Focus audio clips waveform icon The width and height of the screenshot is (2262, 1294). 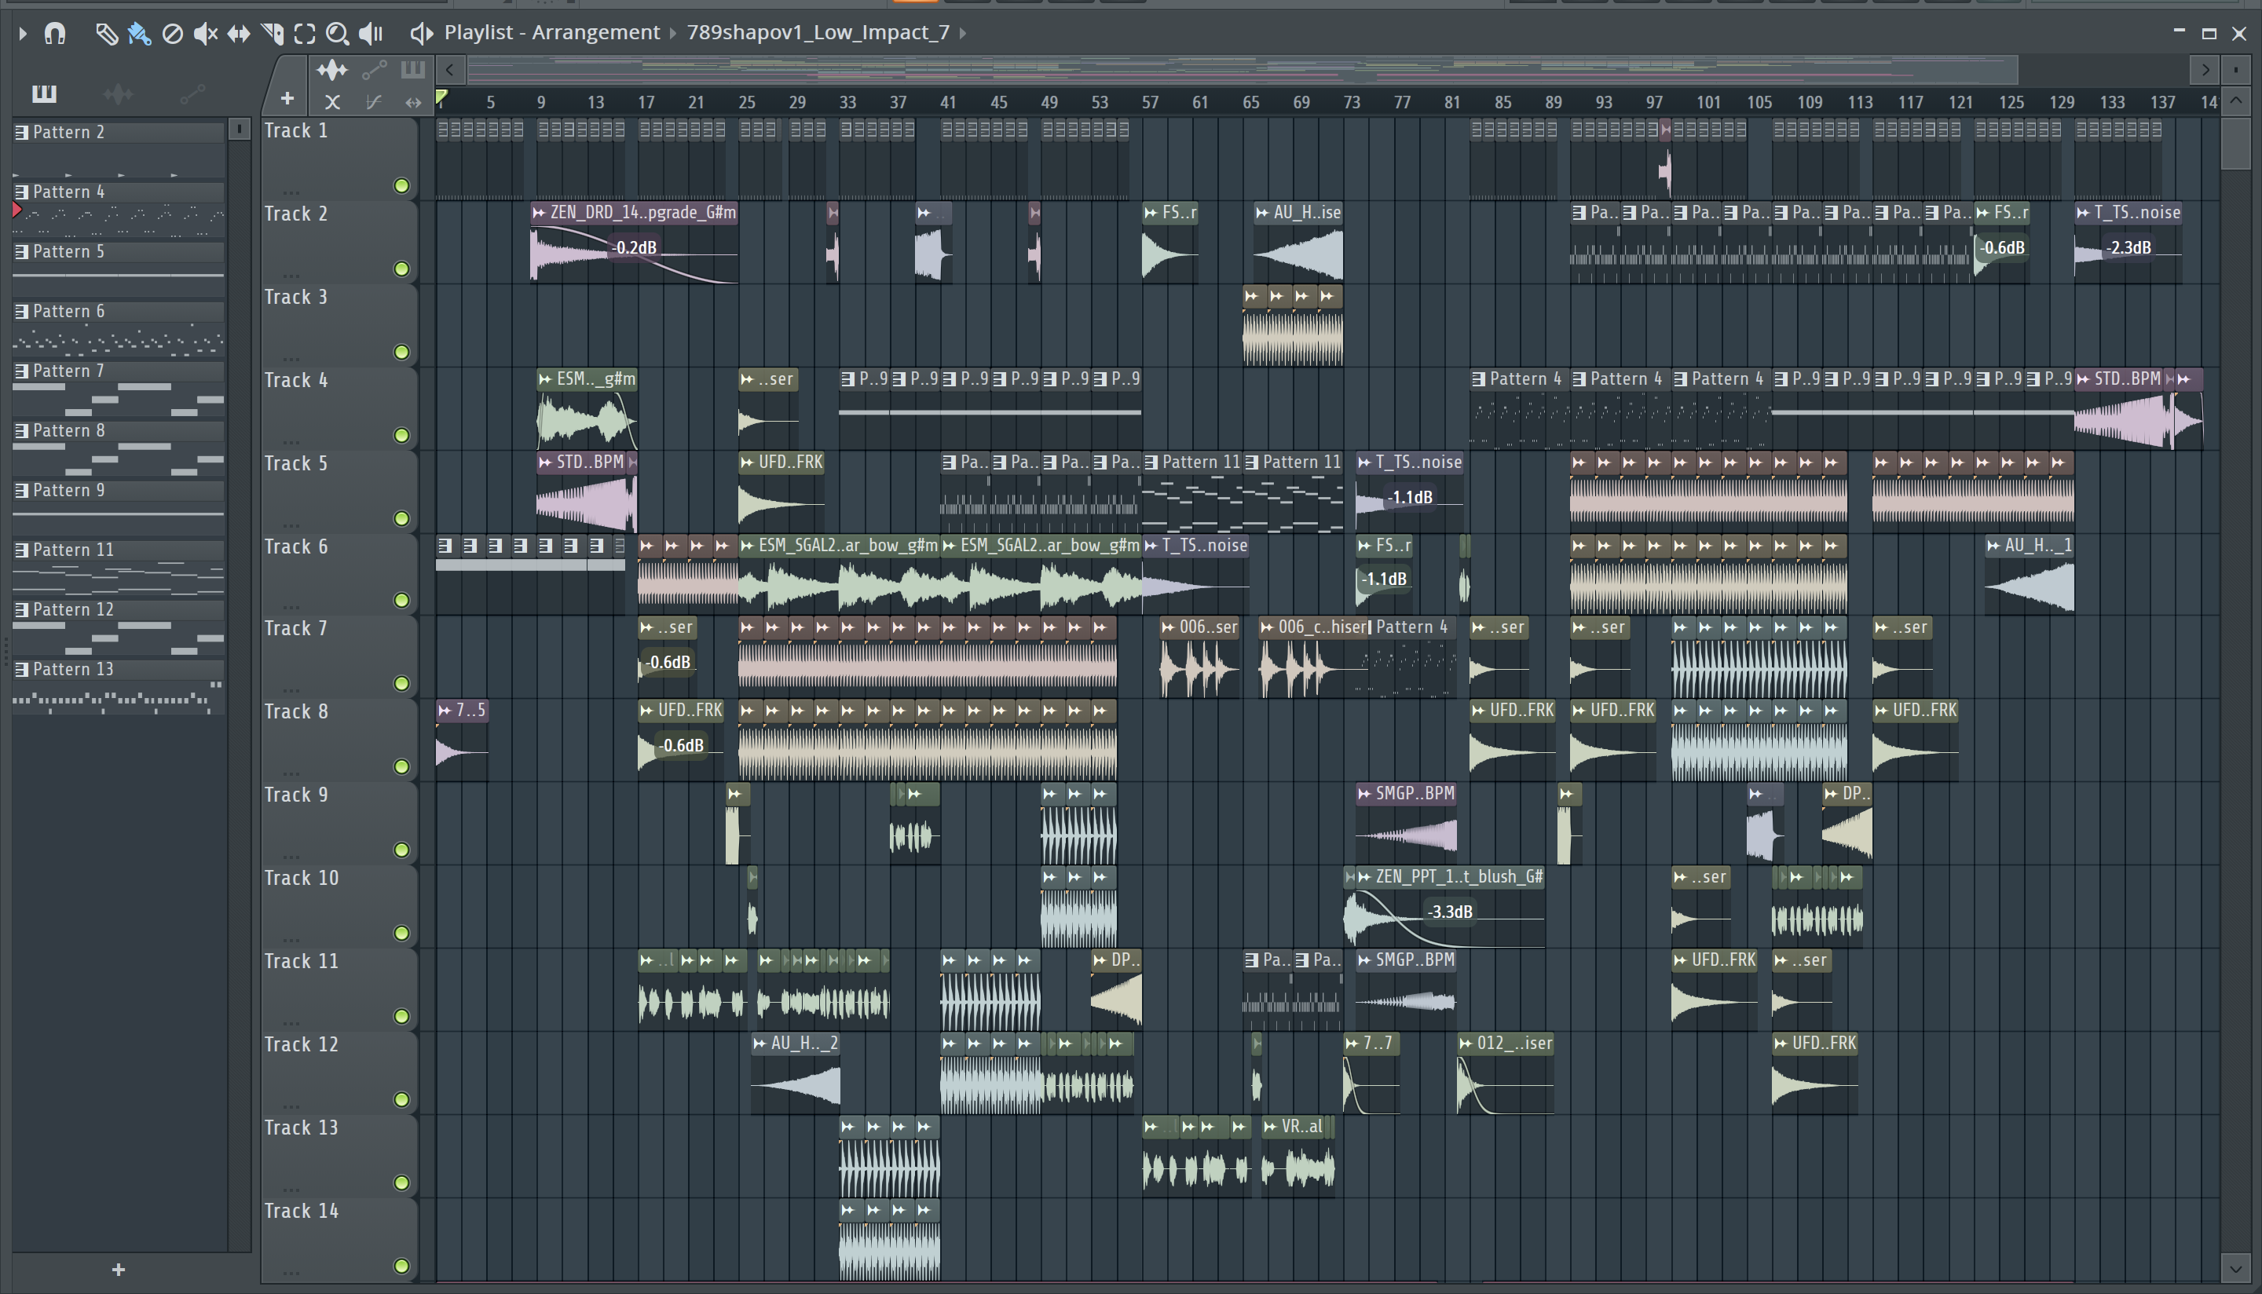pos(332,69)
